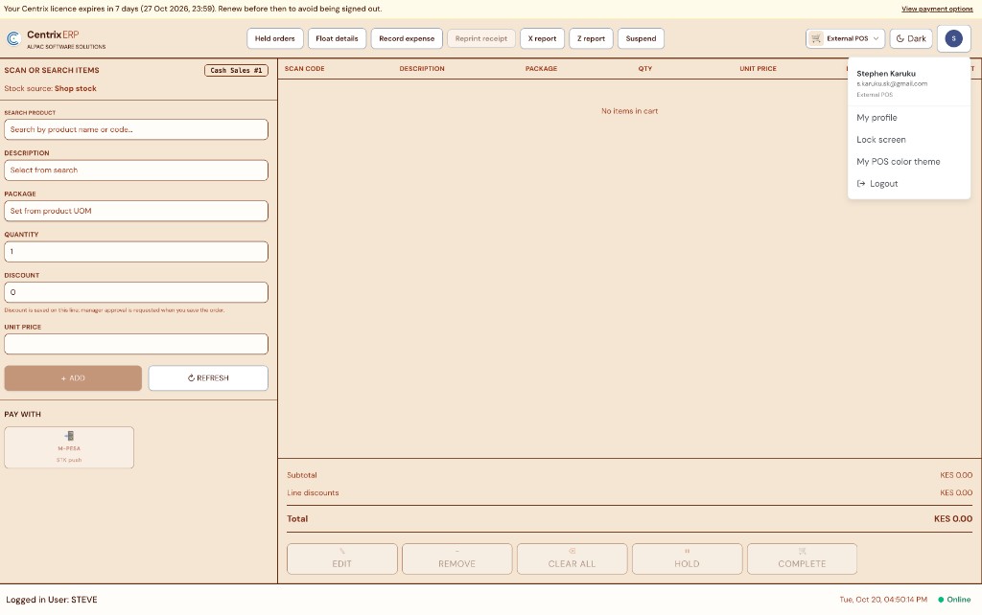Click the Total KES 0.00 amount
The width and height of the screenshot is (982, 615).
tap(952, 518)
